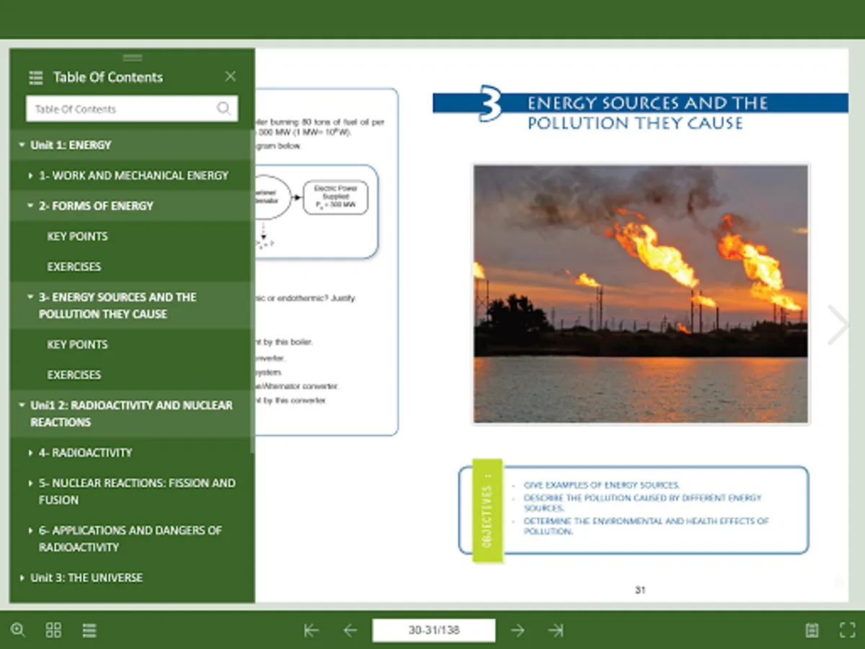Collapse 2- FORMS OF ENERGY chapter
The width and height of the screenshot is (865, 649).
(x=31, y=206)
